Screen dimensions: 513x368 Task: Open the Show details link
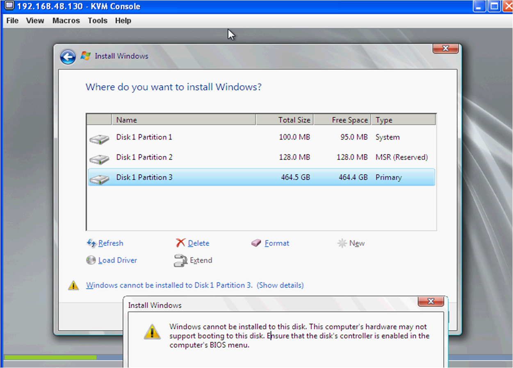click(280, 285)
